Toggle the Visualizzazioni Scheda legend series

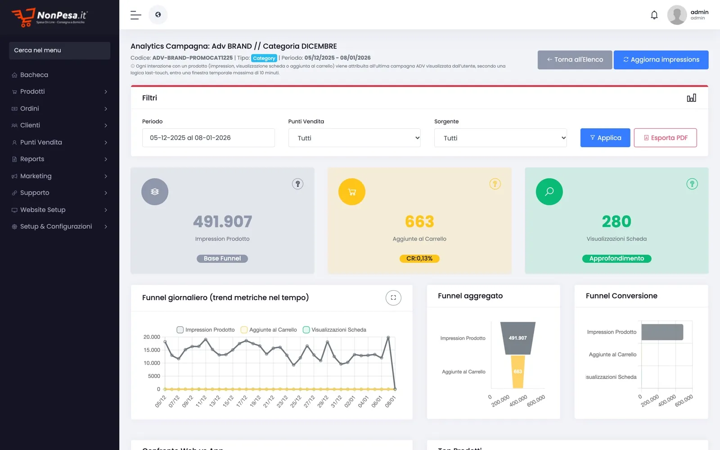pos(334,330)
